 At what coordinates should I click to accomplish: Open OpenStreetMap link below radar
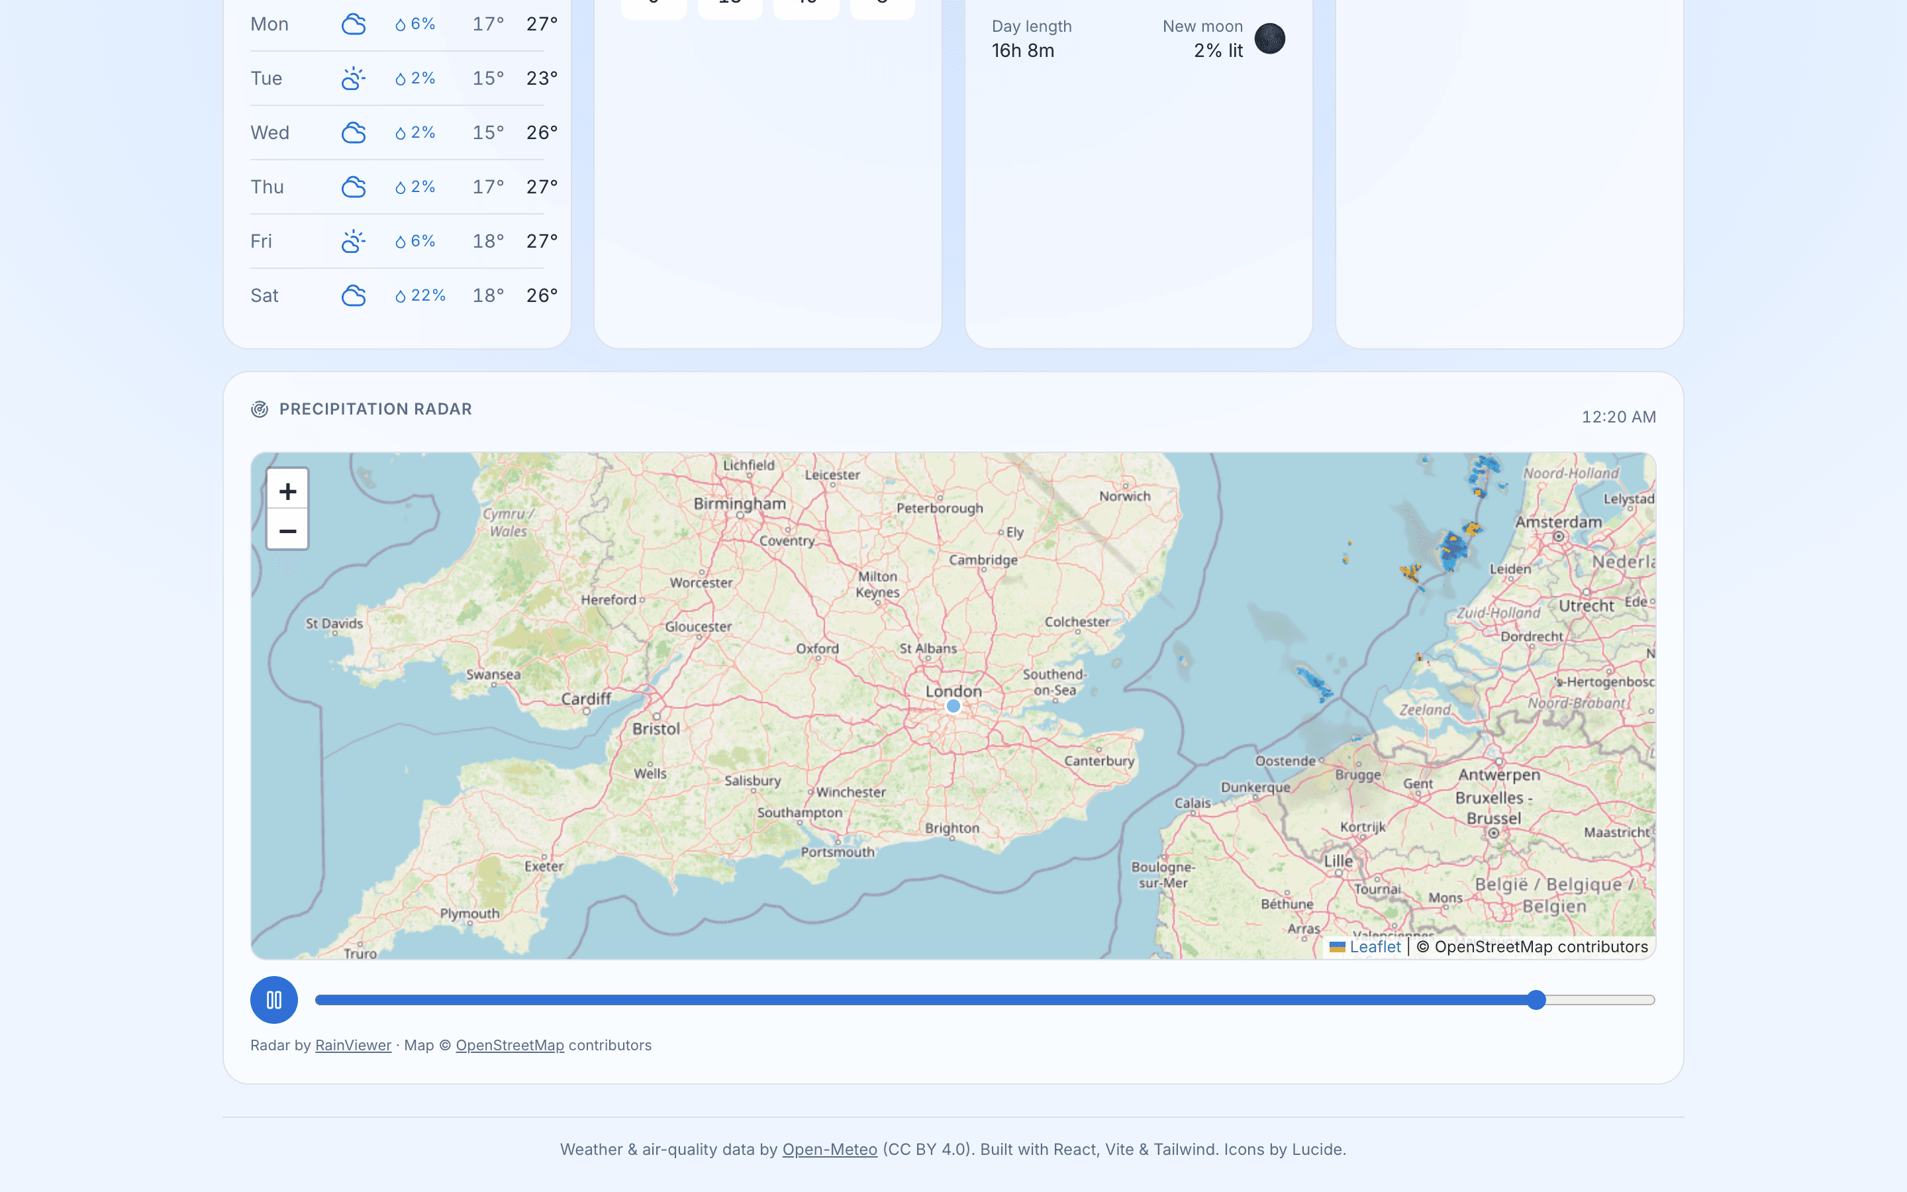(510, 1044)
